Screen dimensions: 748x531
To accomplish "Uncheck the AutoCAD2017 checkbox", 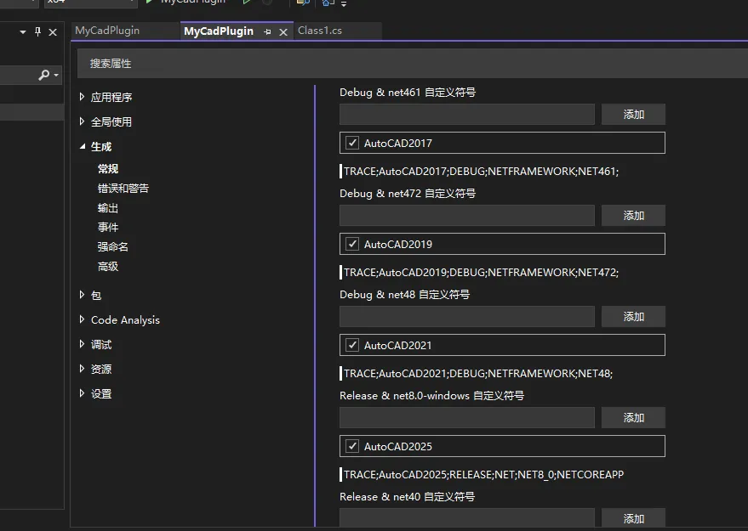I will tap(352, 143).
